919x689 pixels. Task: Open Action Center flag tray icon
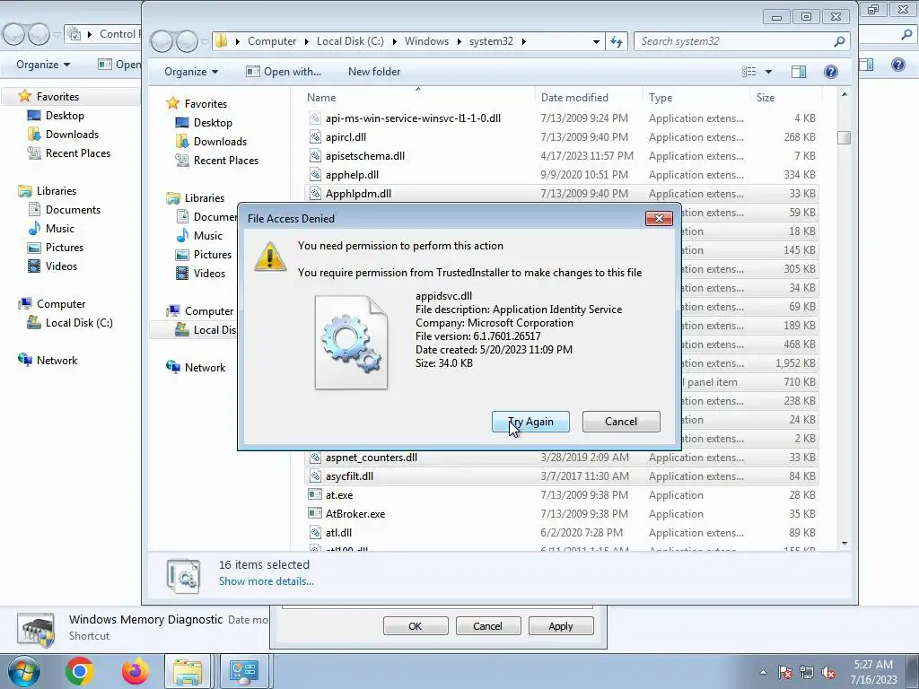pyautogui.click(x=785, y=672)
